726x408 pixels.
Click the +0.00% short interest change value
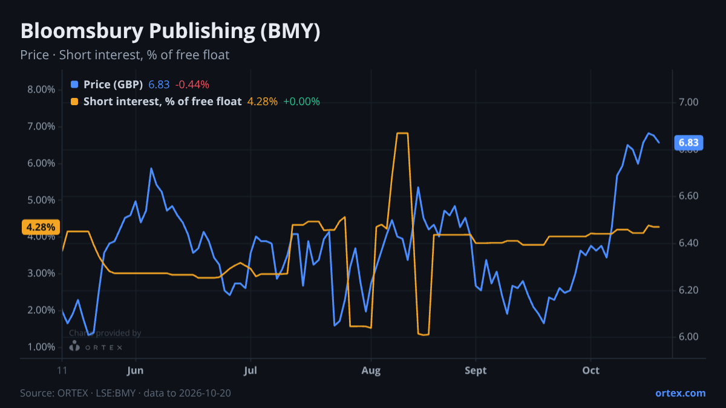301,102
